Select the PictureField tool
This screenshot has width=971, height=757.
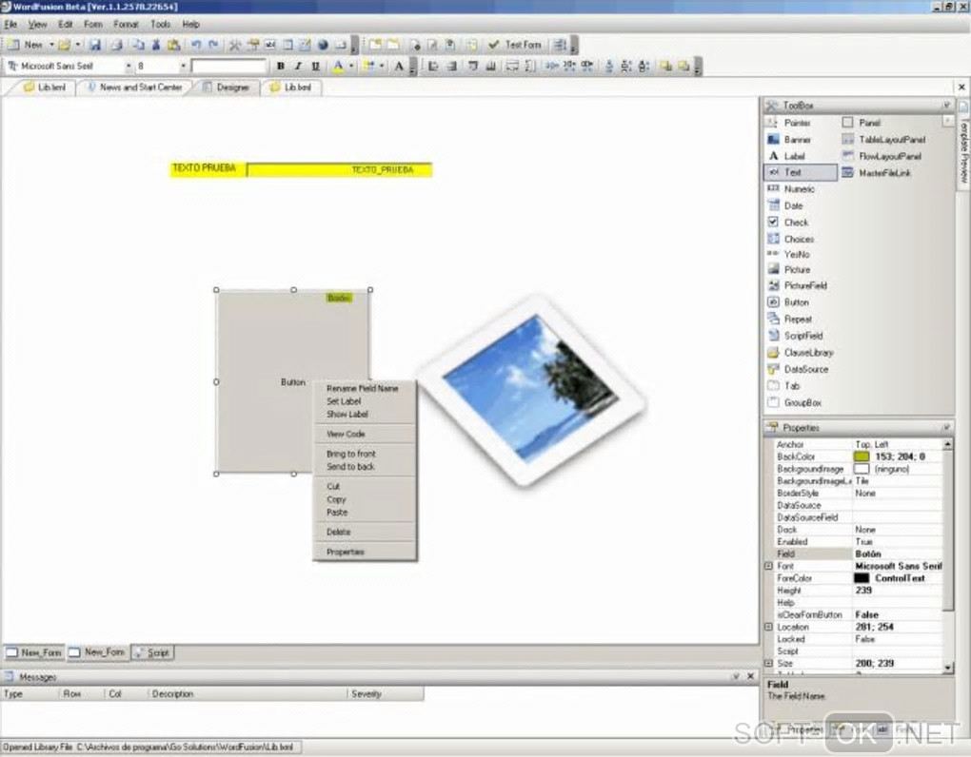tap(798, 285)
